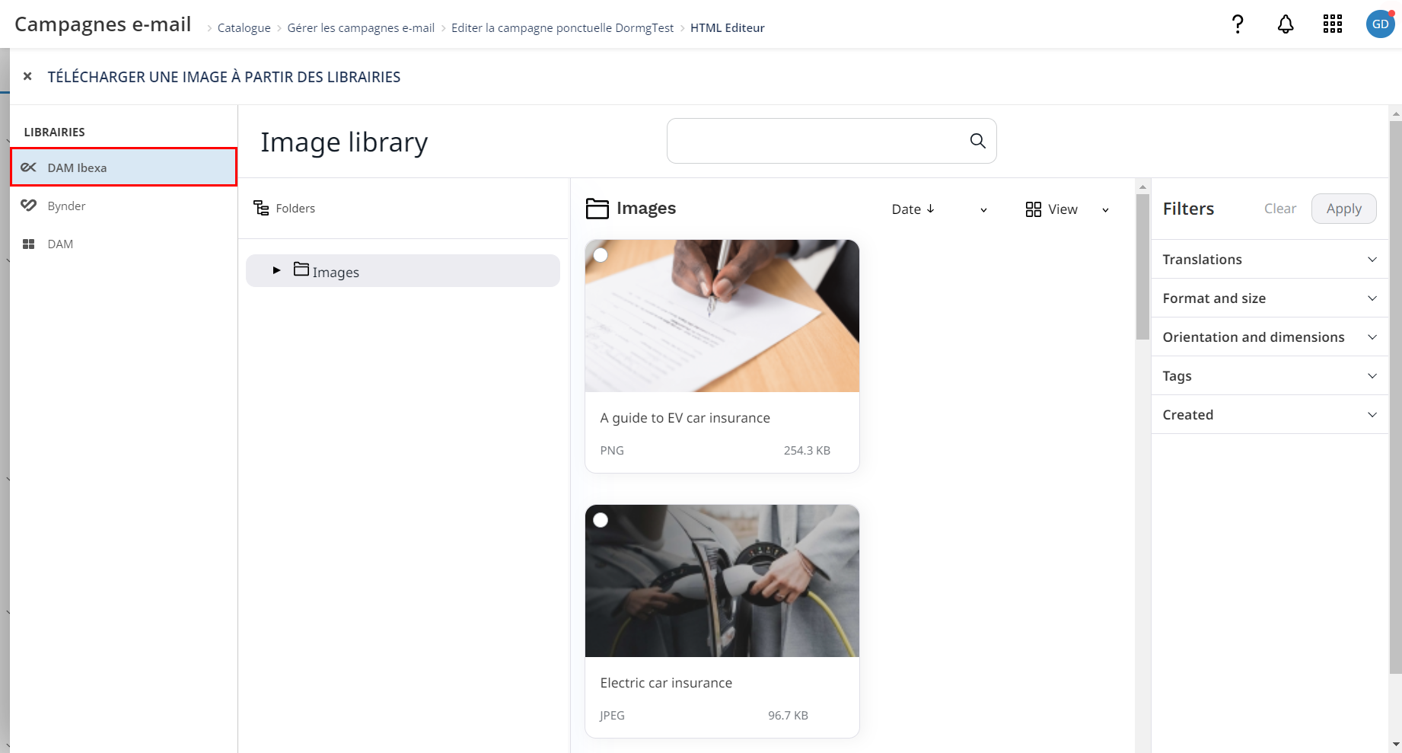Focus the image library search field
This screenshot has height=753, width=1402.
point(831,141)
